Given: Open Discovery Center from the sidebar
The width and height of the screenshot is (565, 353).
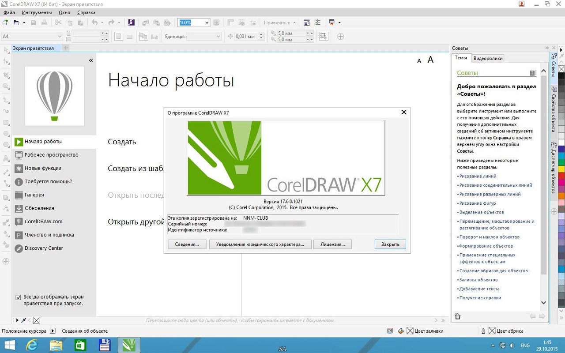Looking at the screenshot, I should pos(44,248).
